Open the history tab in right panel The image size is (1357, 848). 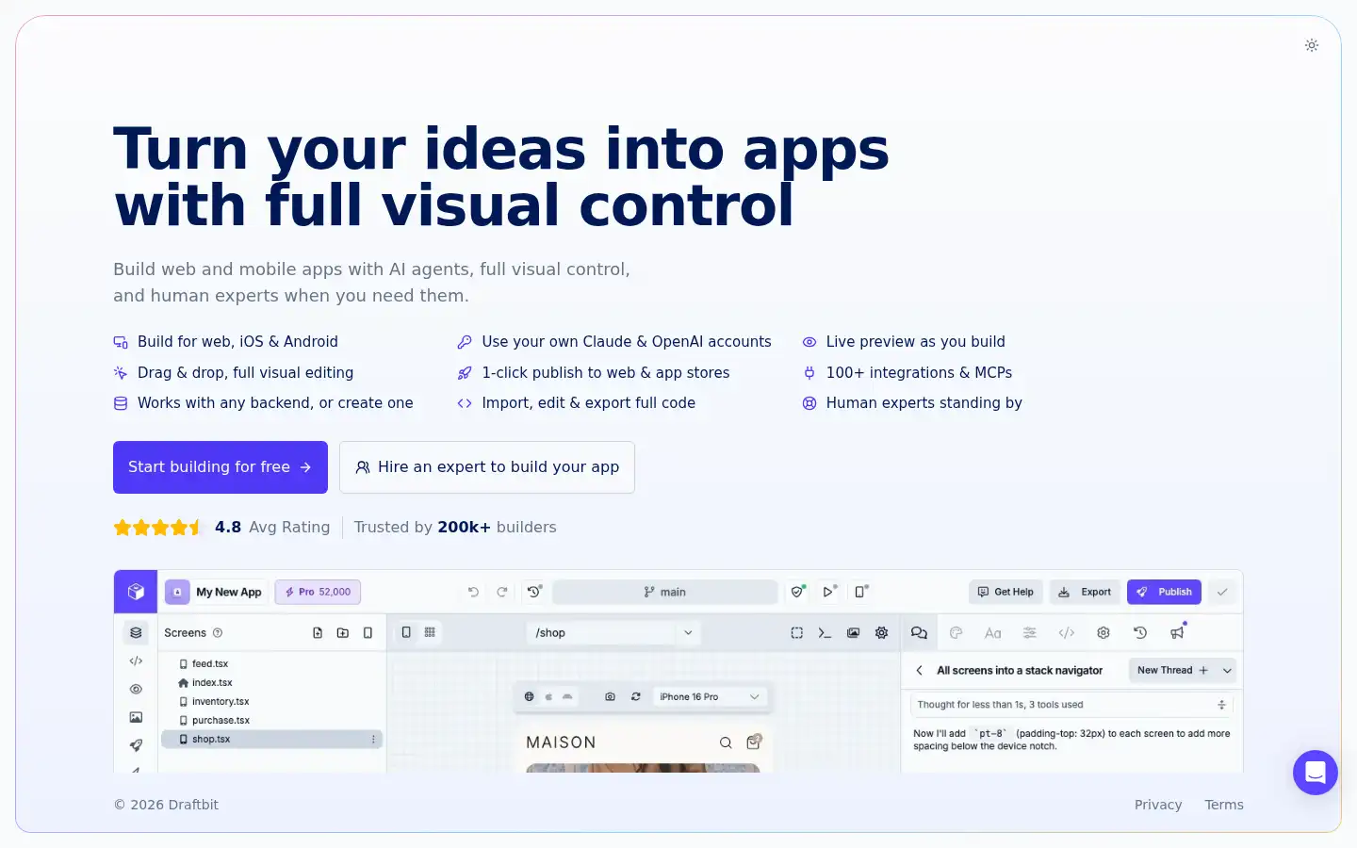[1140, 633]
